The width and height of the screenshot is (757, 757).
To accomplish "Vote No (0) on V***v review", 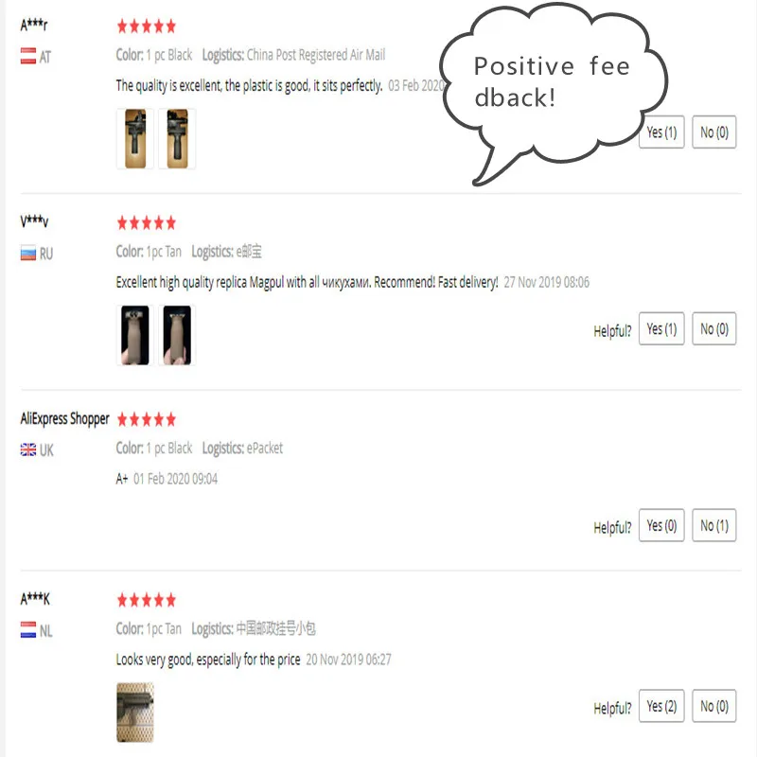I will pyautogui.click(x=714, y=328).
